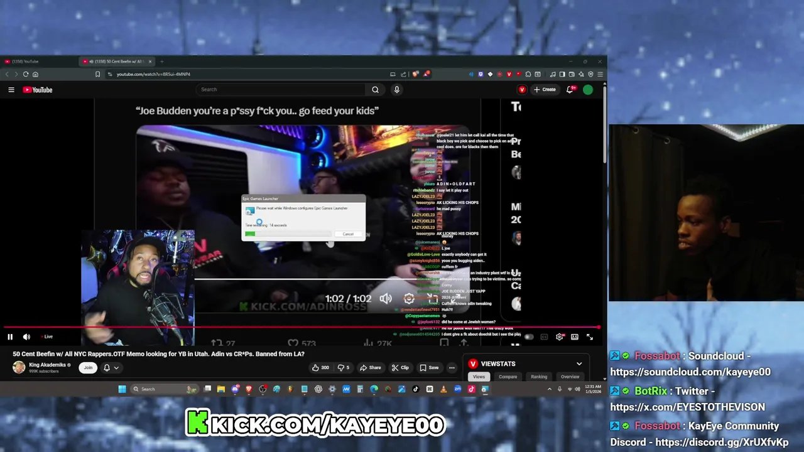Image resolution: width=804 pixels, height=452 pixels.
Task: Open browser main menu hamburger
Action: [x=600, y=74]
